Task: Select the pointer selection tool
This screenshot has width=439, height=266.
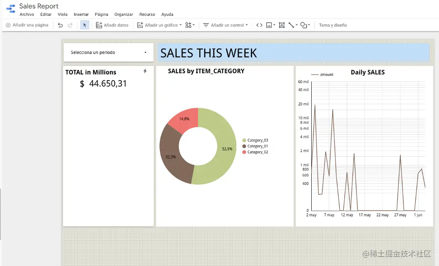Action: (85, 25)
